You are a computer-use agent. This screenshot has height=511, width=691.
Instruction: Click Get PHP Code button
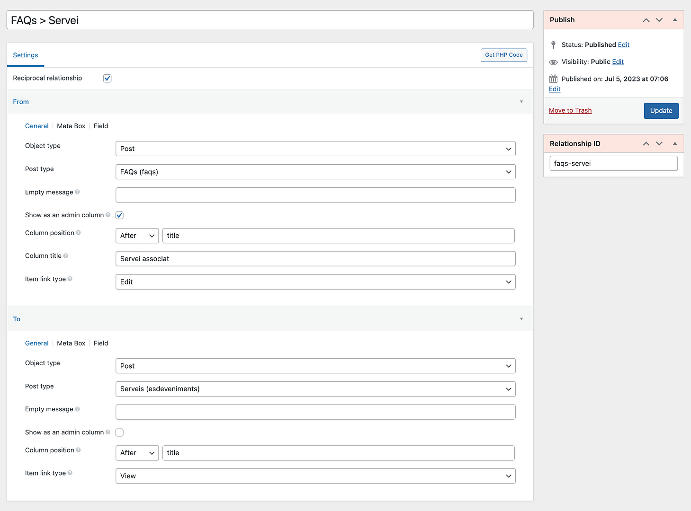tap(504, 55)
